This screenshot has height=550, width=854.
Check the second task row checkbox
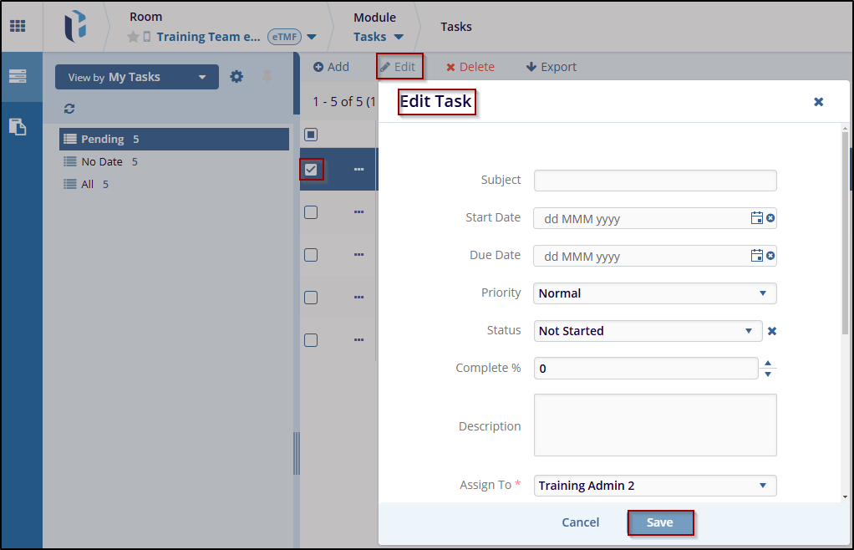[x=311, y=212]
